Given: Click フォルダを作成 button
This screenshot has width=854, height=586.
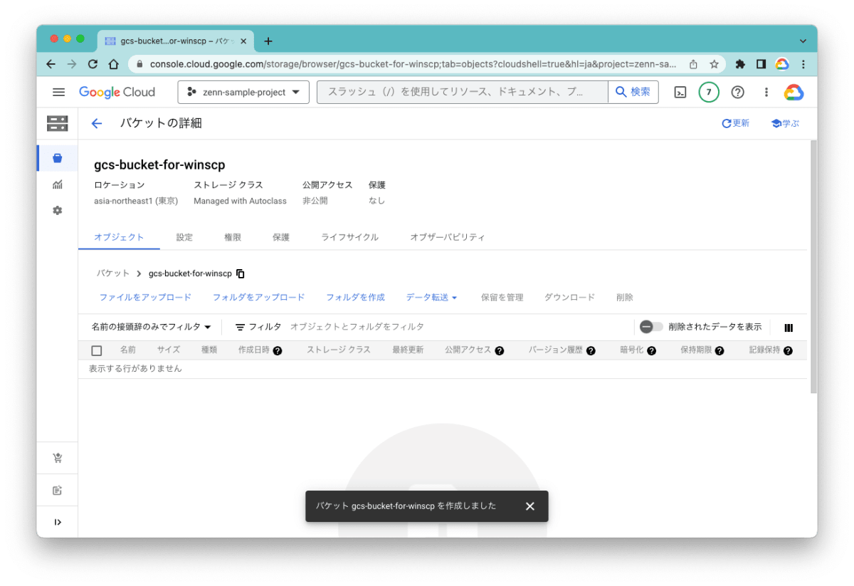Looking at the screenshot, I should coord(355,298).
